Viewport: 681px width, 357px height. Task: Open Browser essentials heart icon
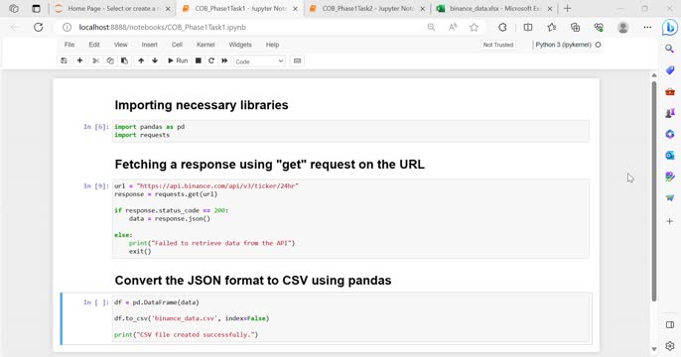[599, 28]
